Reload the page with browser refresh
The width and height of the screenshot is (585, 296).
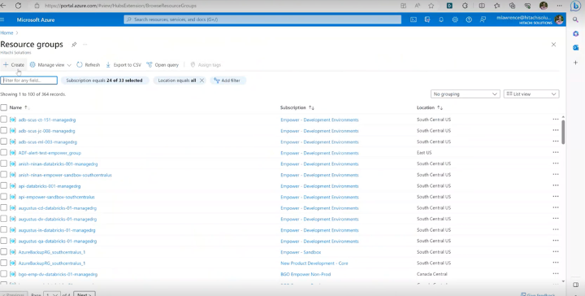pyautogui.click(x=18, y=6)
